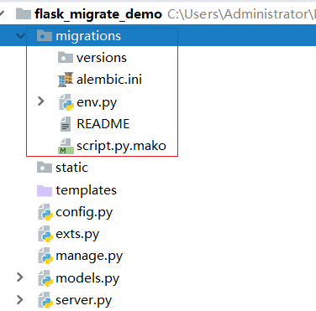Expand the server.py node arrow
316x311 pixels.
20,299
